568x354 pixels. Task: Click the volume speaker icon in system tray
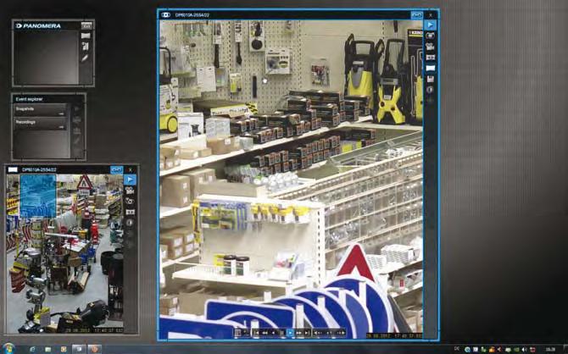point(523,349)
